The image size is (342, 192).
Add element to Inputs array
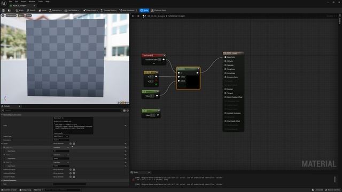point(71,143)
